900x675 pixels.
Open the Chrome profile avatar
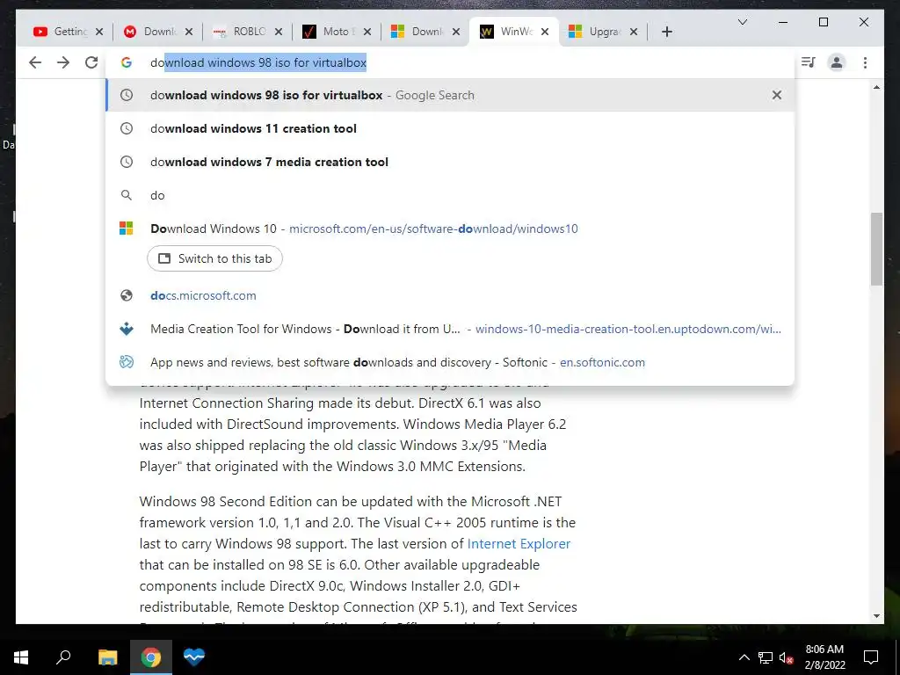837,62
